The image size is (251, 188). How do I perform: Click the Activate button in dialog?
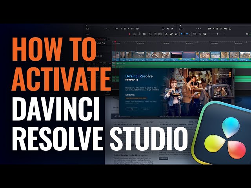146,109
